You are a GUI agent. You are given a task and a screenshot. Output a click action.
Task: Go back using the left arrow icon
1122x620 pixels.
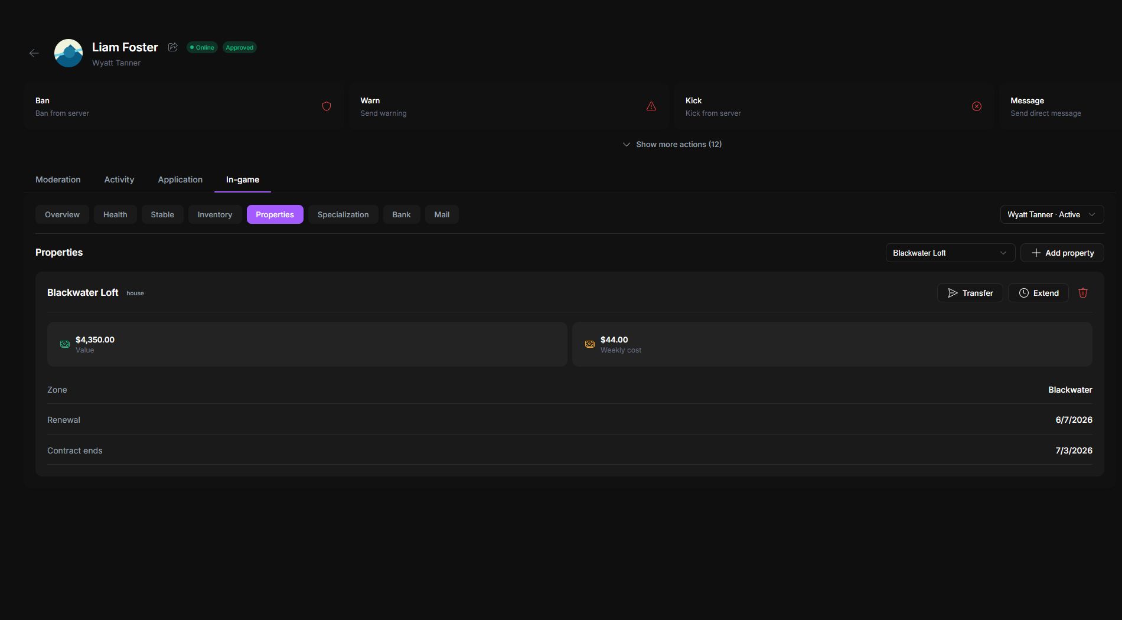tap(34, 53)
